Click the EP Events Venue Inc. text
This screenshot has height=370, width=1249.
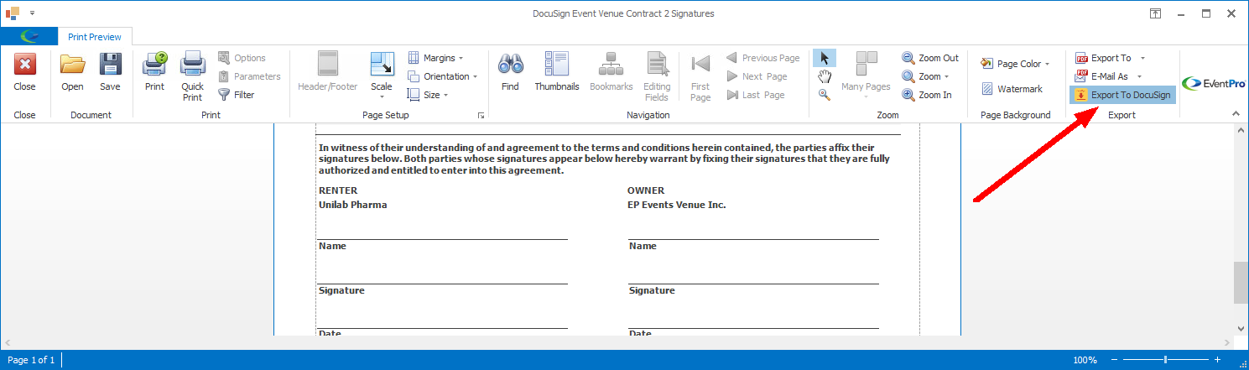(x=676, y=205)
